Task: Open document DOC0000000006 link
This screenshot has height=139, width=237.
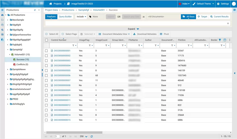Action: click(x=62, y=75)
